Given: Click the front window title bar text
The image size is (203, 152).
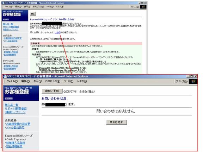Looking at the screenshot, I should pyautogui.click(x=48, y=76).
